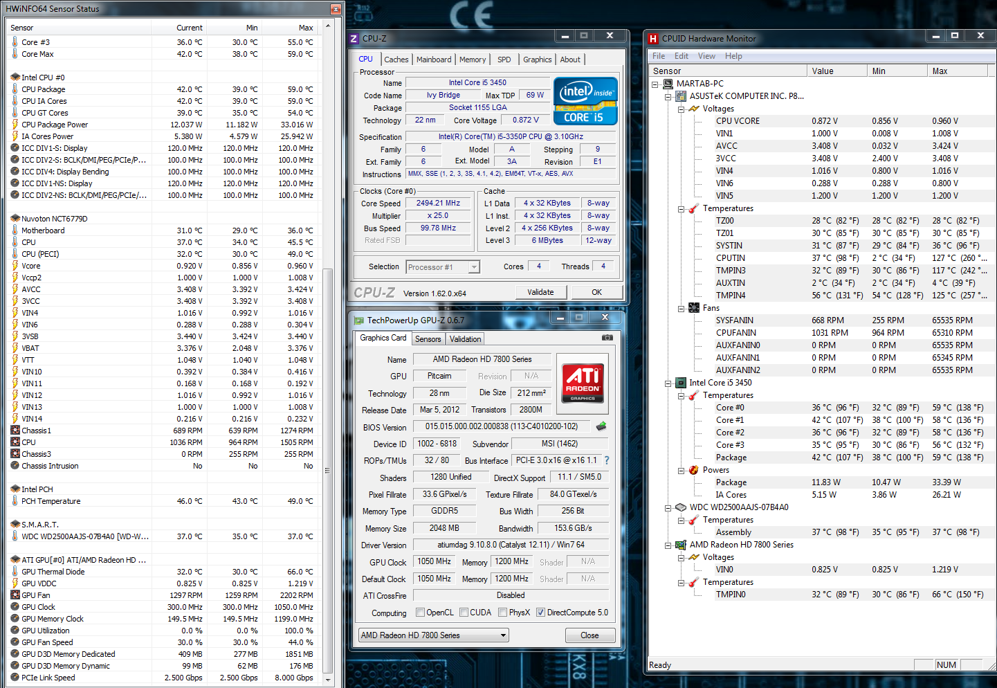997x688 pixels.
Task: Click the BIOS save chip icon
Action: 601,426
